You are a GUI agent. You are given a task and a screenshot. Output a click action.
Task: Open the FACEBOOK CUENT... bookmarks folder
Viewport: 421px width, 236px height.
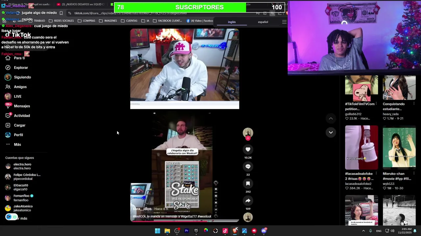click(x=167, y=21)
